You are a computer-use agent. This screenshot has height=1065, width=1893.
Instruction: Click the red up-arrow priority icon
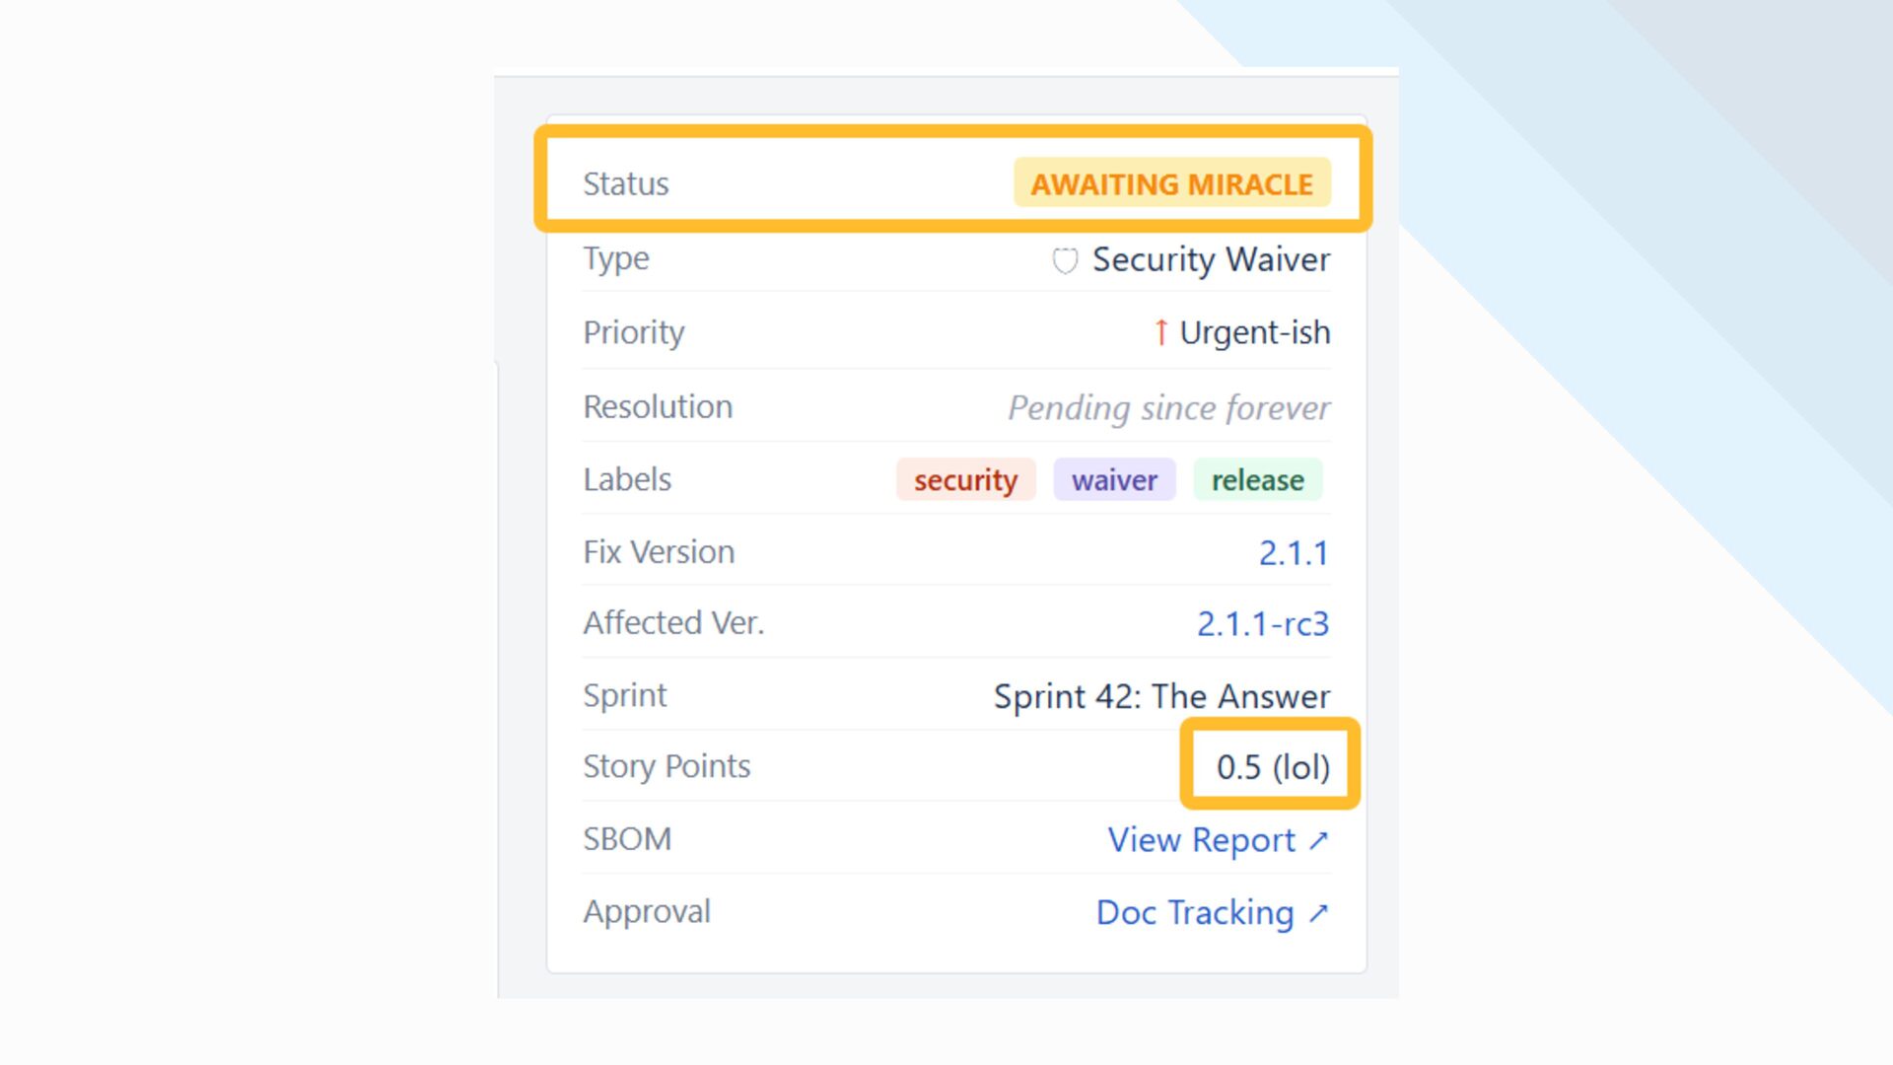pos(1160,332)
